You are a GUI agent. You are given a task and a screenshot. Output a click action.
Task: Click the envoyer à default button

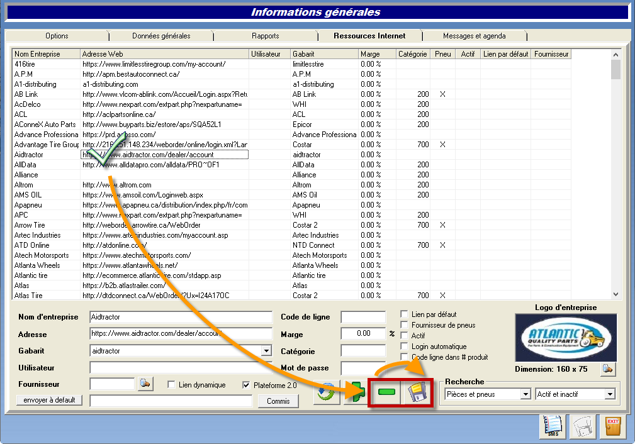click(x=49, y=400)
